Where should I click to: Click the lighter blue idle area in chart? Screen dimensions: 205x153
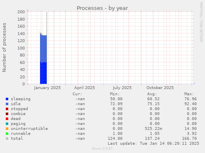point(44,49)
